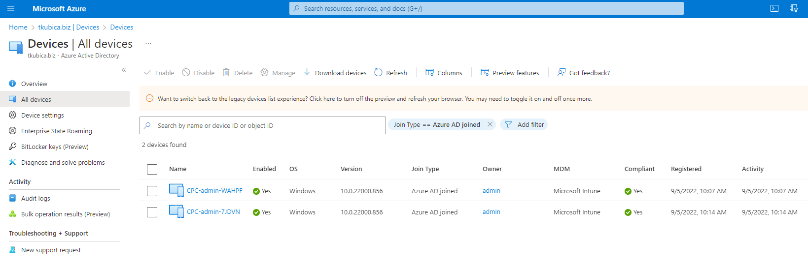808x268 pixels.
Task: Open the hamburger portal menu
Action: (11, 8)
